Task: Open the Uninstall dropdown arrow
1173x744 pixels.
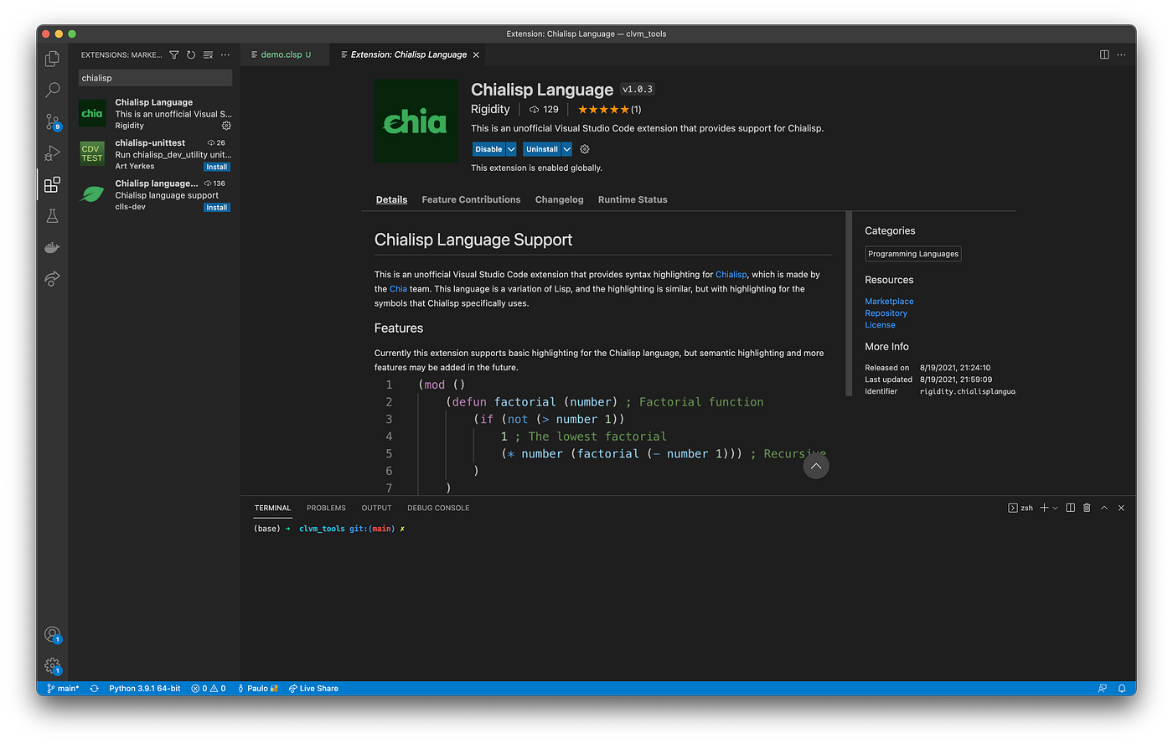Action: click(x=566, y=149)
